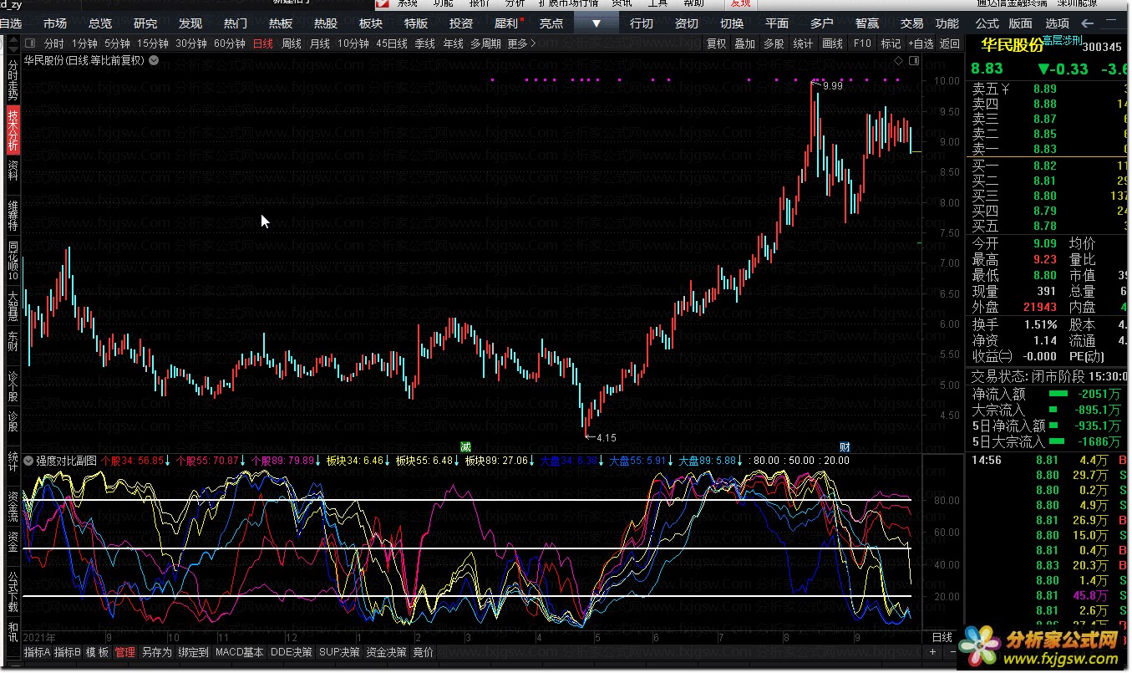Click the 另存为 bottom tab
This screenshot has height=673, width=1132.
click(156, 652)
